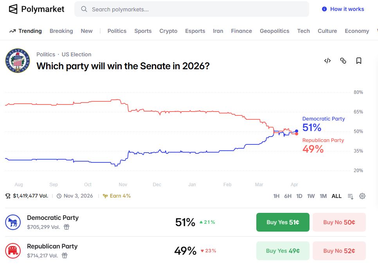
Task: Click the US Senate seal thumbnail
Action: pyautogui.click(x=18, y=61)
